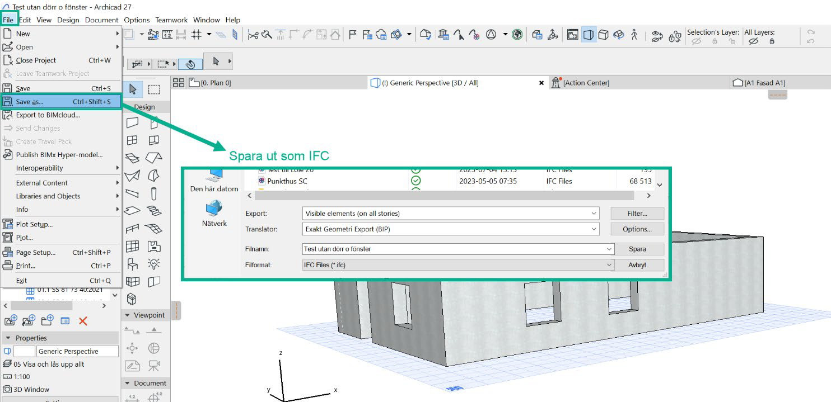Click the red X delete icon
The width and height of the screenshot is (831, 402).
[83, 321]
